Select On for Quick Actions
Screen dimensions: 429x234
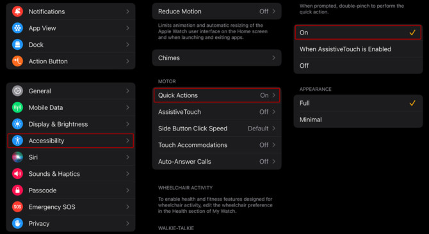[x=358, y=33]
